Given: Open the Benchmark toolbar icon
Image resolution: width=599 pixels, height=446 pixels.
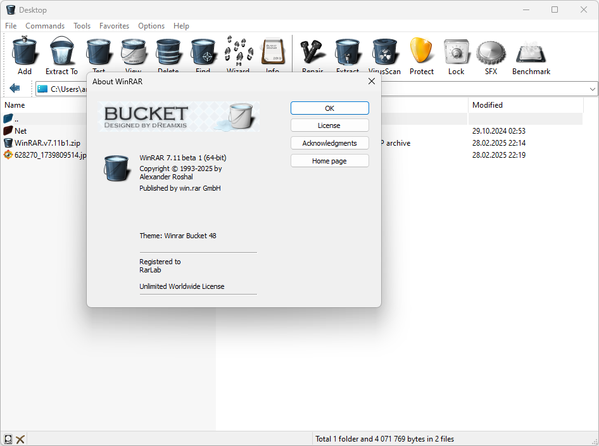Looking at the screenshot, I should point(531,52).
